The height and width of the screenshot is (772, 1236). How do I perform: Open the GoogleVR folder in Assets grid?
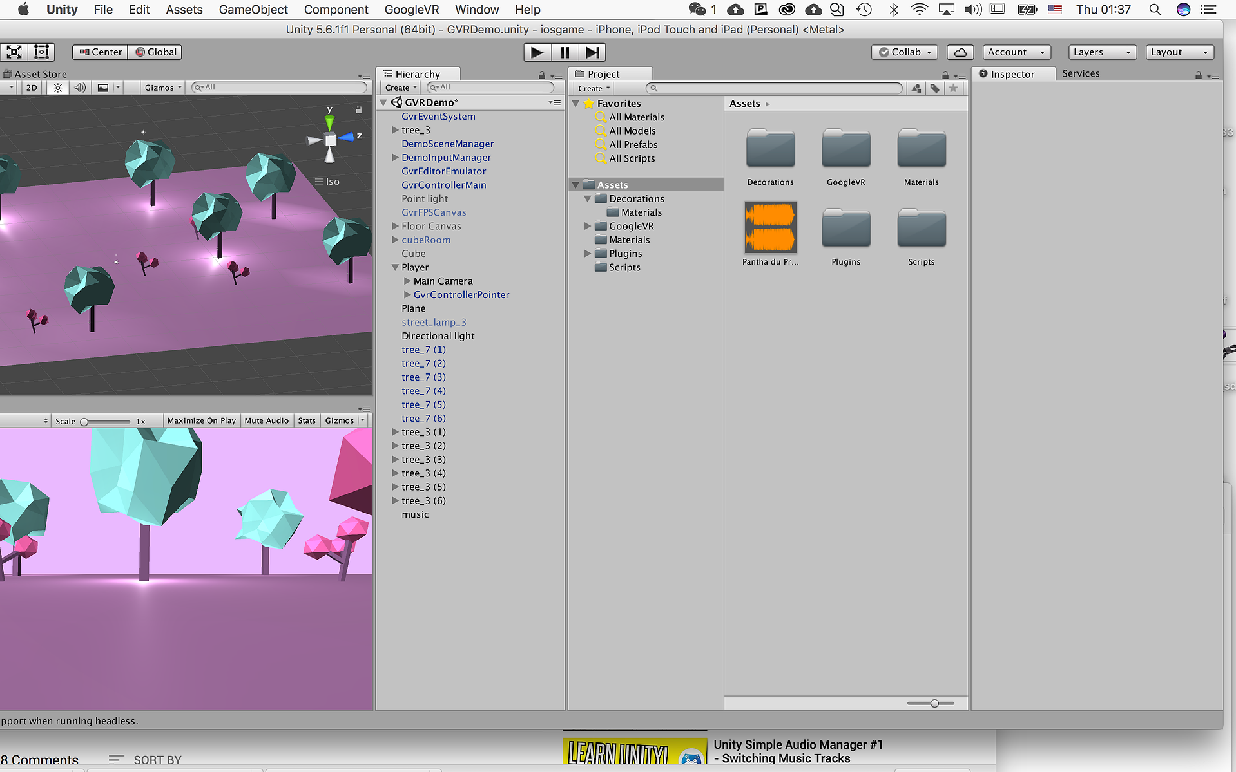coord(845,156)
